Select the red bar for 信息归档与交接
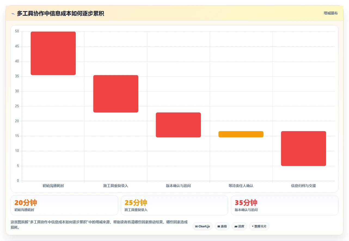Viewport: 349px width, 241px height. pos(304,148)
